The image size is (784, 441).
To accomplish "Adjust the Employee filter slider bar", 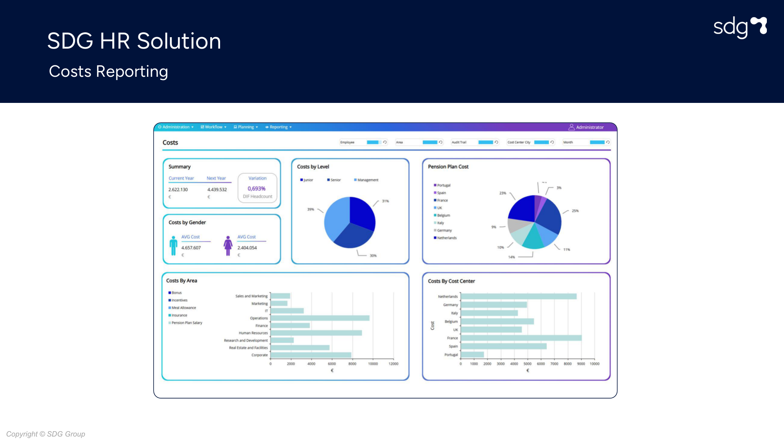I will [x=373, y=142].
